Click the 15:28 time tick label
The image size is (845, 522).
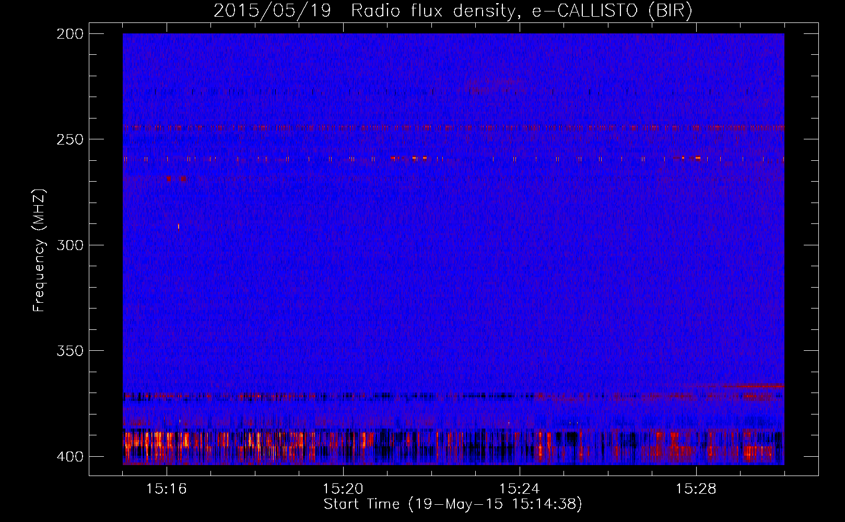pyautogui.click(x=696, y=489)
